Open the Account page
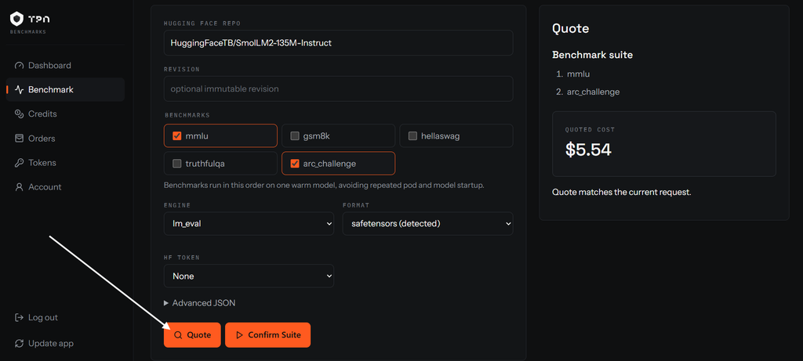Screen dimensions: 803x361 pyautogui.click(x=65, y=187)
